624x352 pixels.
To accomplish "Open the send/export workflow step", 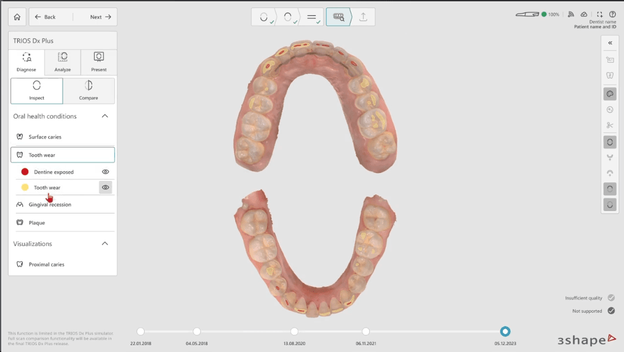I will (x=363, y=17).
